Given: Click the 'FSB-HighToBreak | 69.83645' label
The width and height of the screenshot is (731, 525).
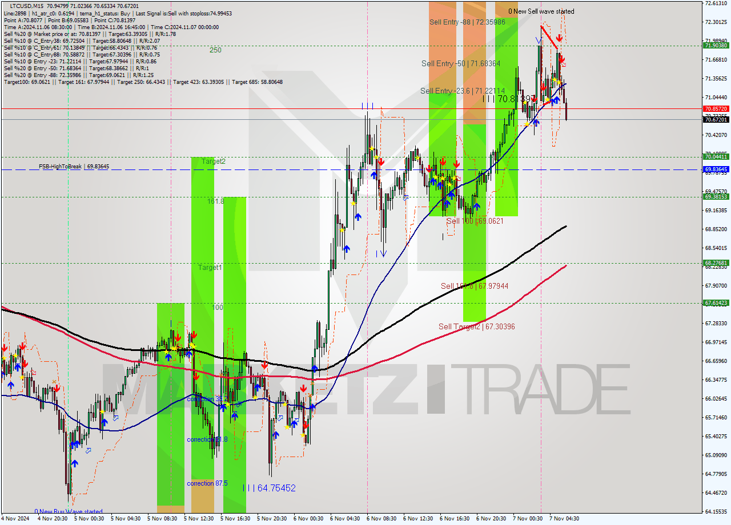Looking at the screenshot, I should point(74,167).
